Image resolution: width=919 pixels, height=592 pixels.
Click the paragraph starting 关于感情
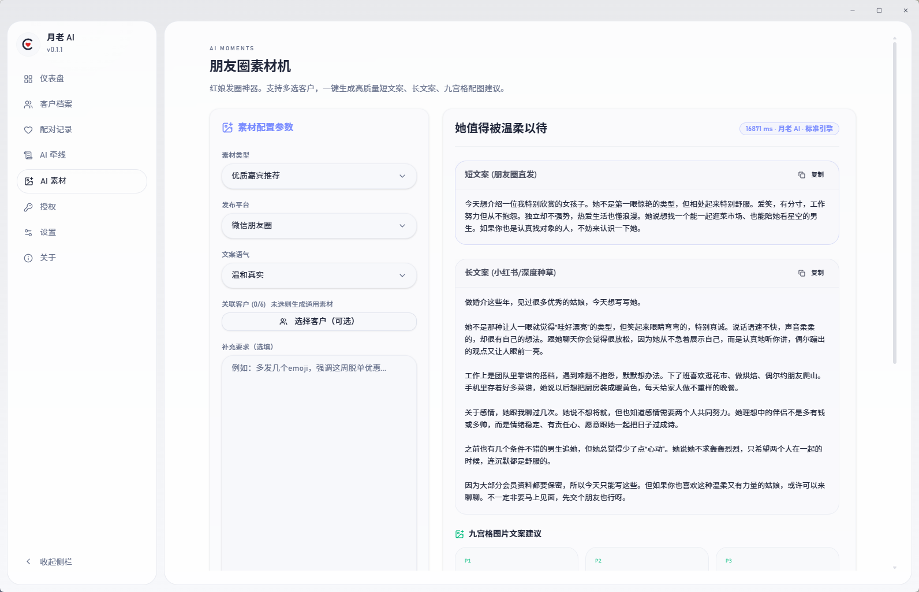tap(645, 419)
